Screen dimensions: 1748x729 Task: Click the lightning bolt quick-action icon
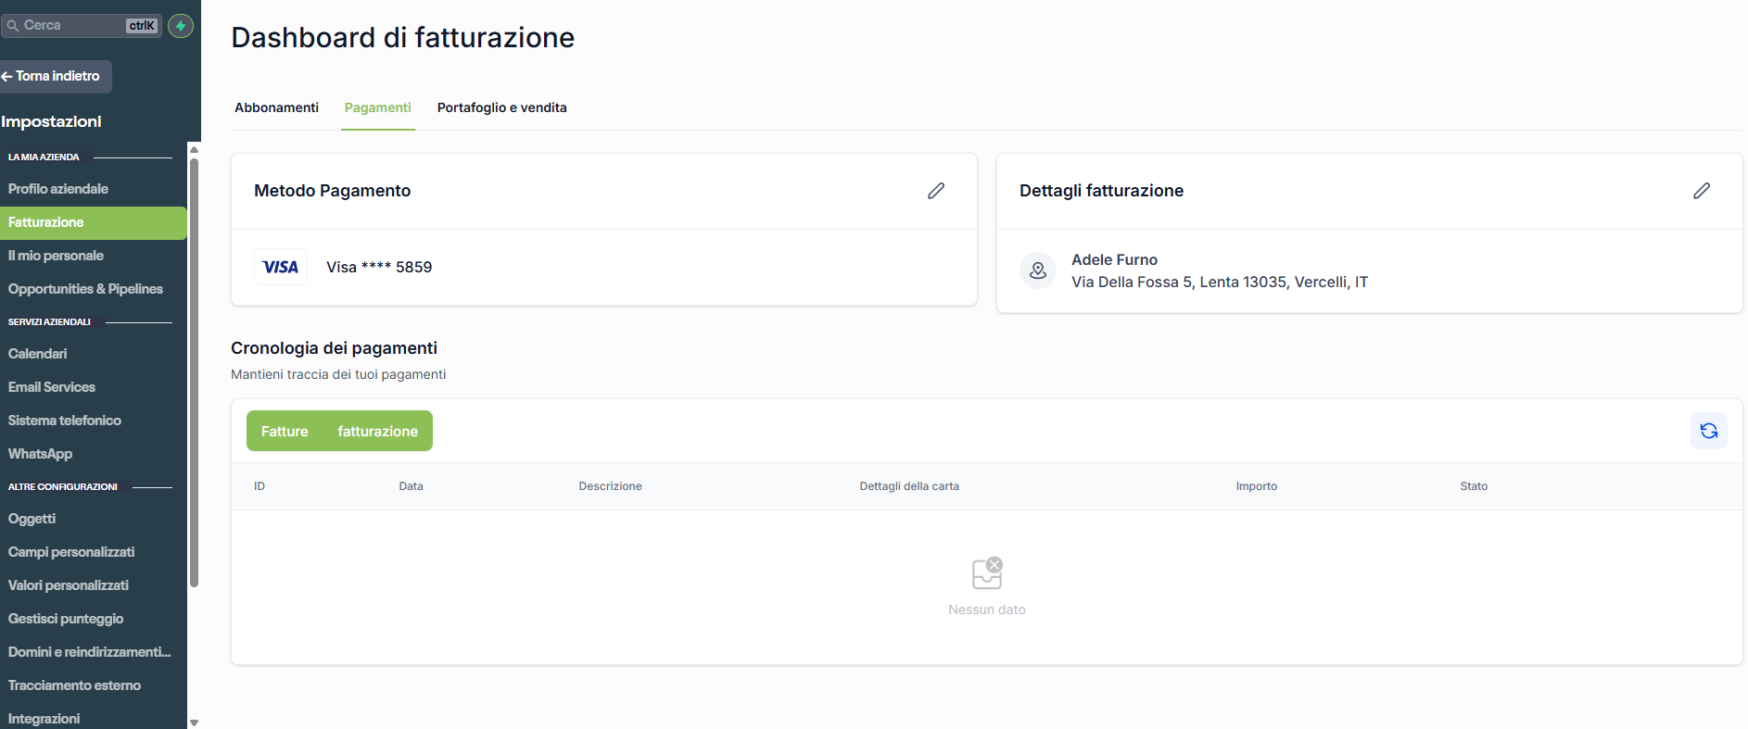(x=181, y=26)
